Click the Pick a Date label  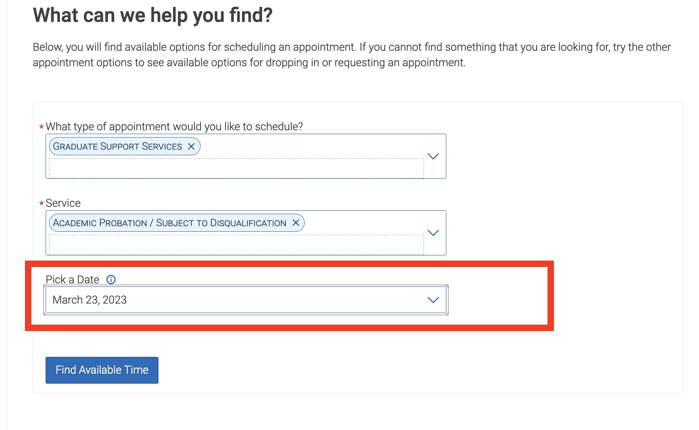coord(72,279)
